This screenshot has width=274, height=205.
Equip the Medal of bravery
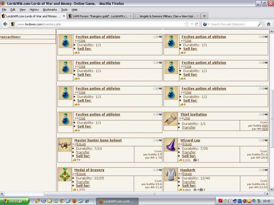pyautogui.click(x=81, y=174)
